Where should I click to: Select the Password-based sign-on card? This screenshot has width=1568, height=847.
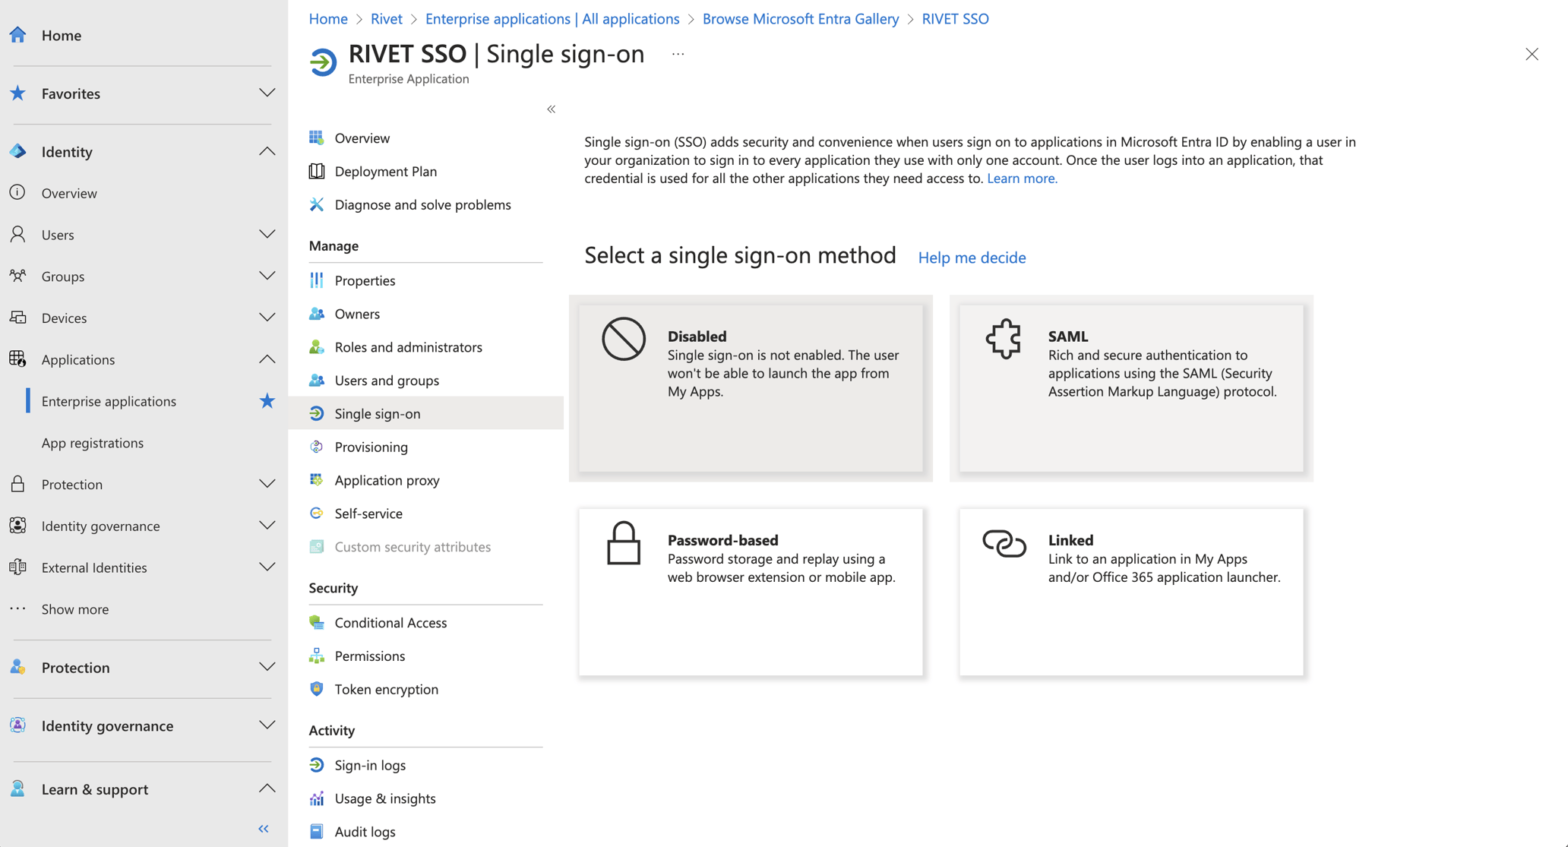click(x=751, y=592)
